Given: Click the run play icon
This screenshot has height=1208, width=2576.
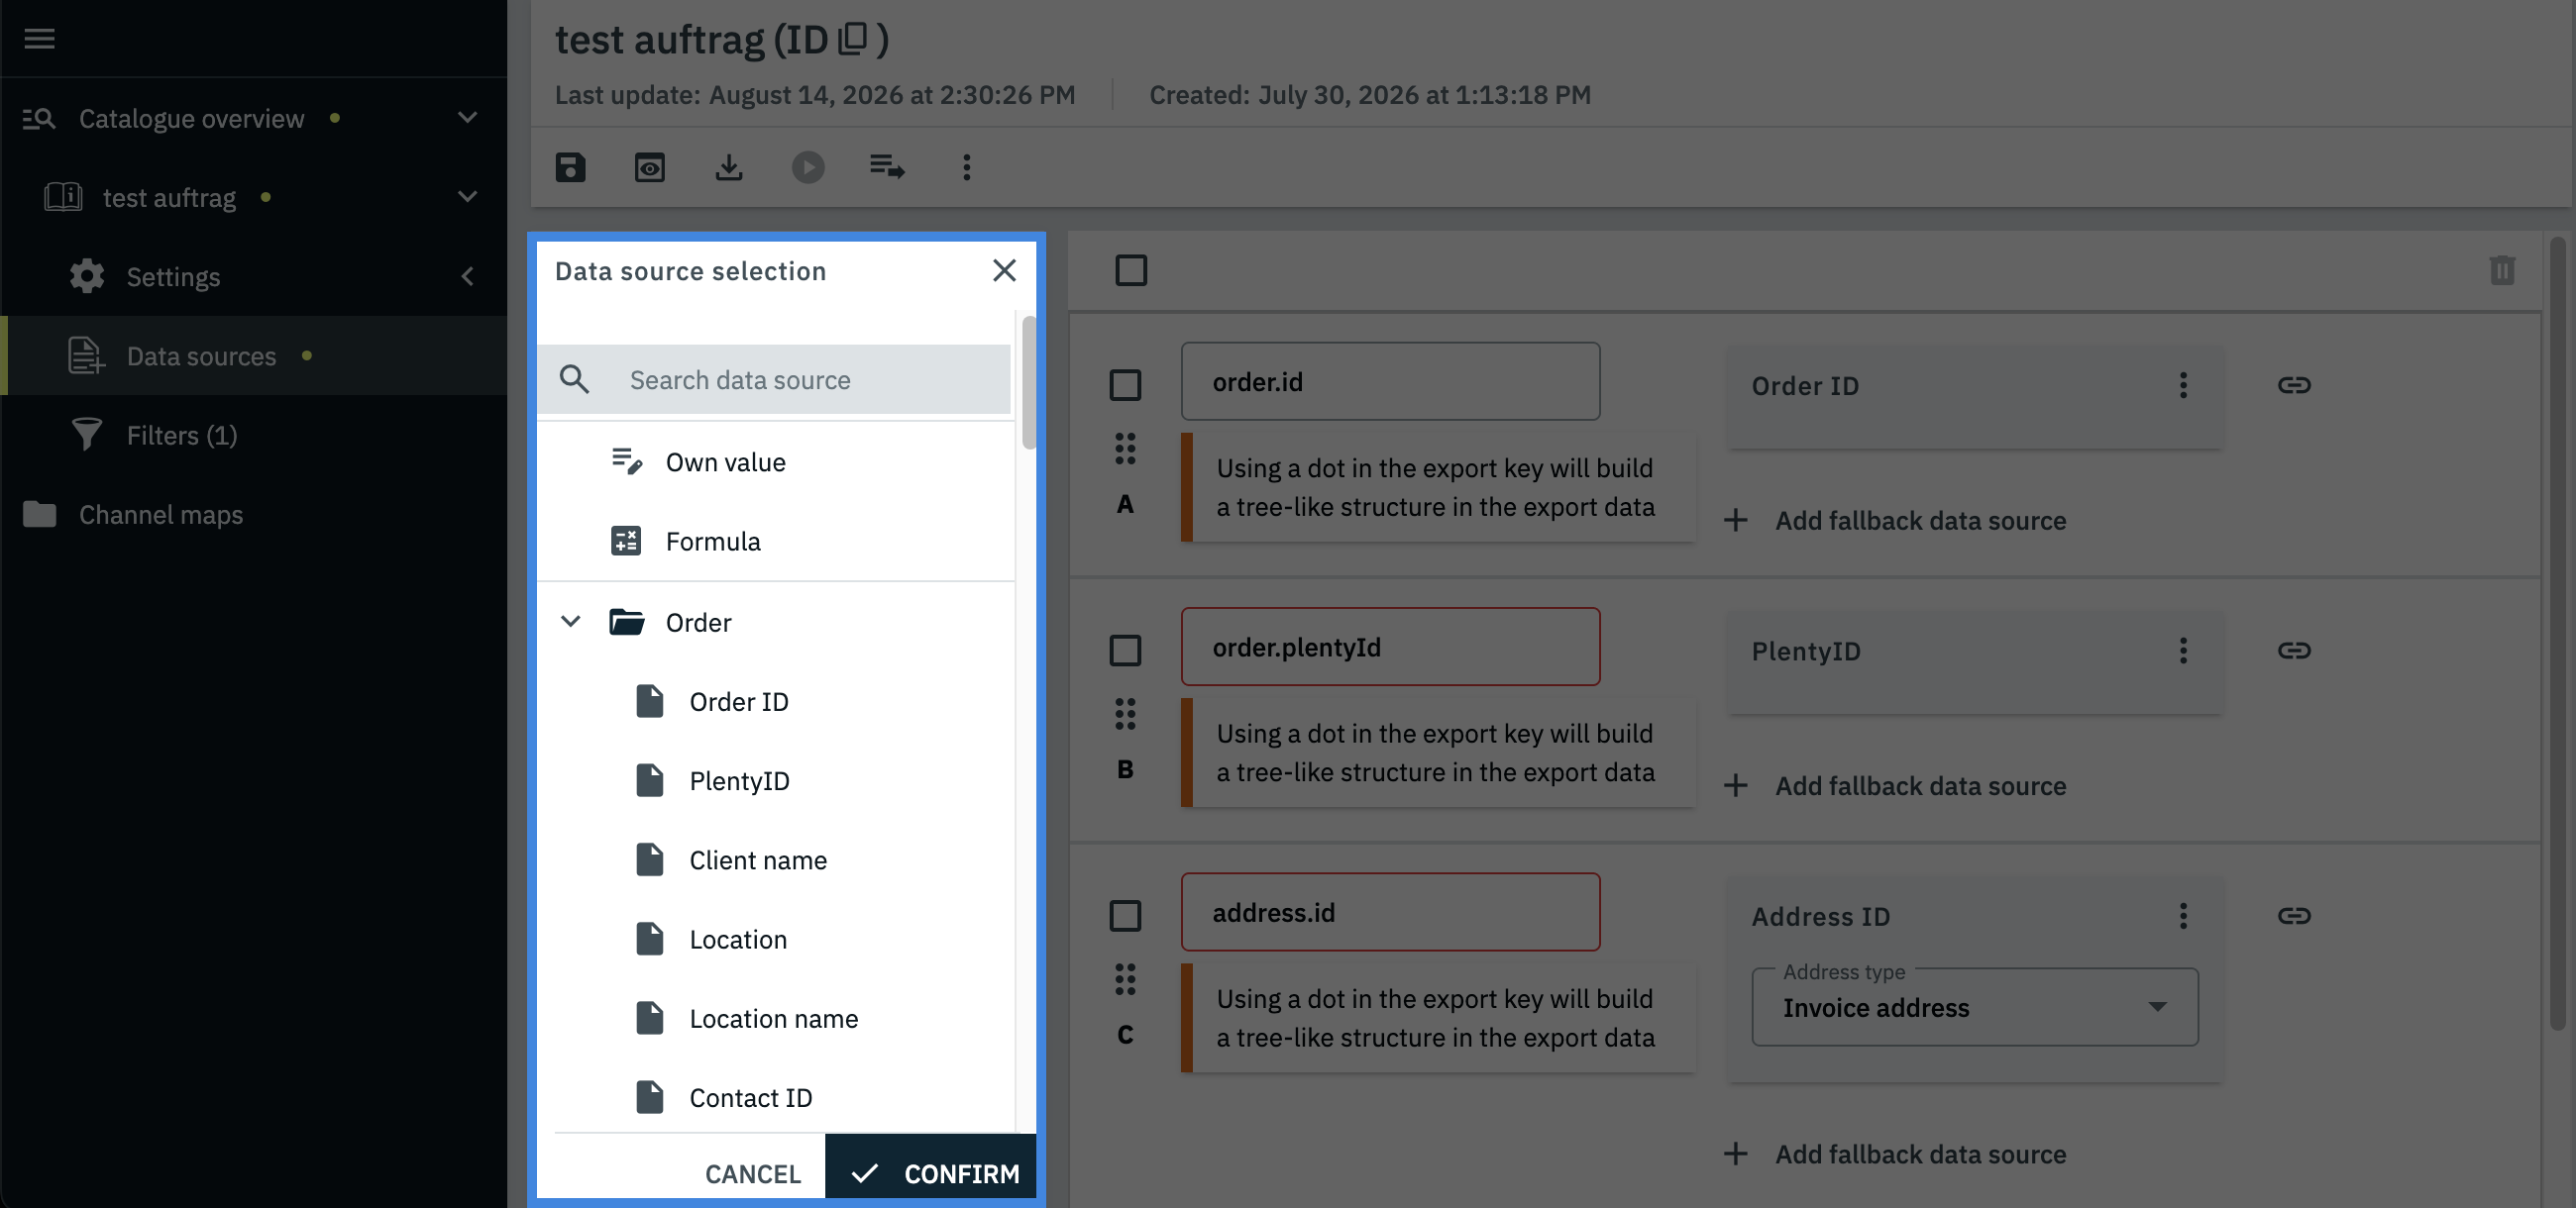Looking at the screenshot, I should (808, 167).
